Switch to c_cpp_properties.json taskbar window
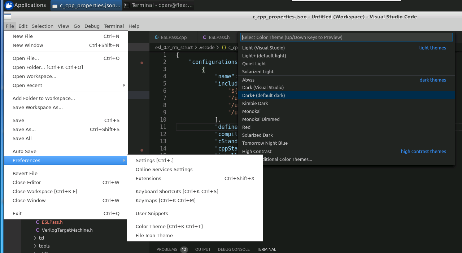462x253 pixels. click(86, 5)
